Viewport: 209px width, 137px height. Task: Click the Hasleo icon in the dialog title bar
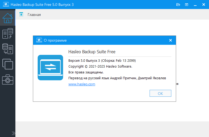point(39,40)
